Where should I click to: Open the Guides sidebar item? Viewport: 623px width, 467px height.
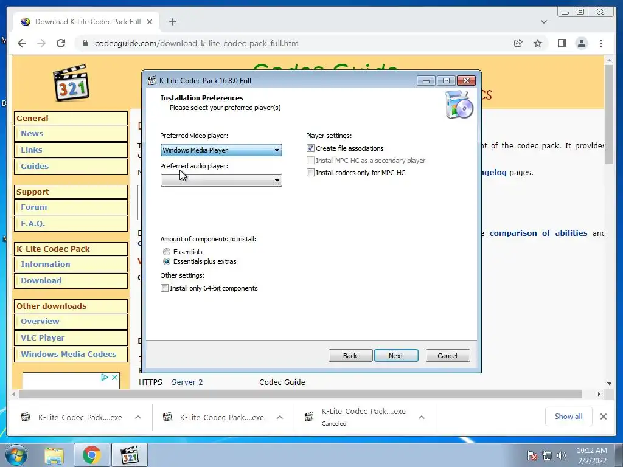click(71, 167)
